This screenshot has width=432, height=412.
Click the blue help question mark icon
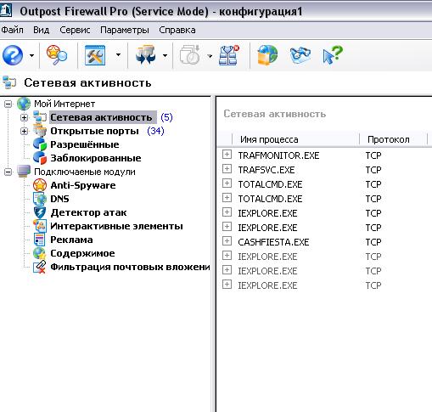13,55
